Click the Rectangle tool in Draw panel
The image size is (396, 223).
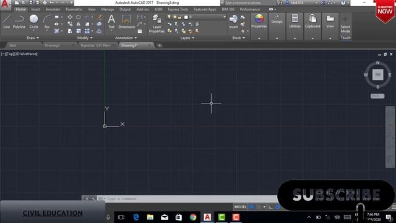pyautogui.click(x=56, y=17)
